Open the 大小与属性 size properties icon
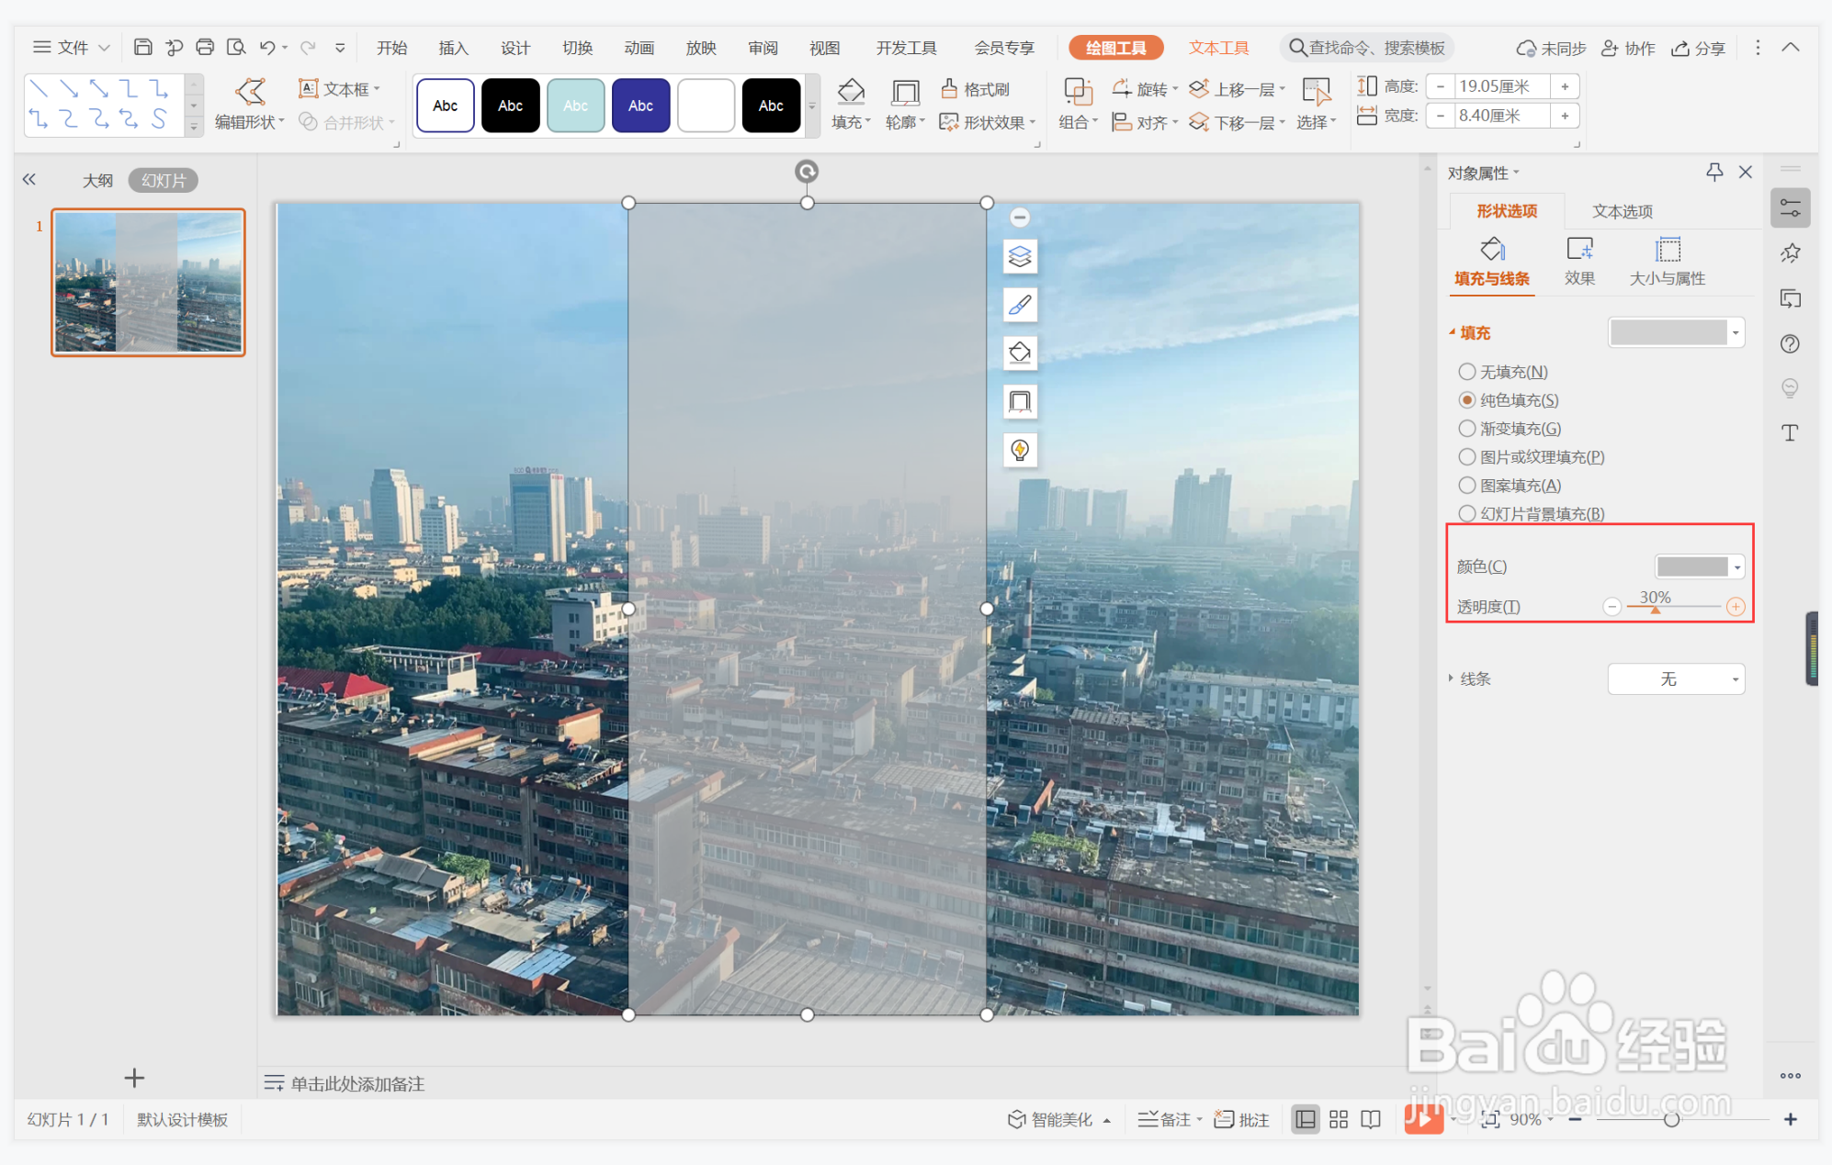 (x=1668, y=250)
